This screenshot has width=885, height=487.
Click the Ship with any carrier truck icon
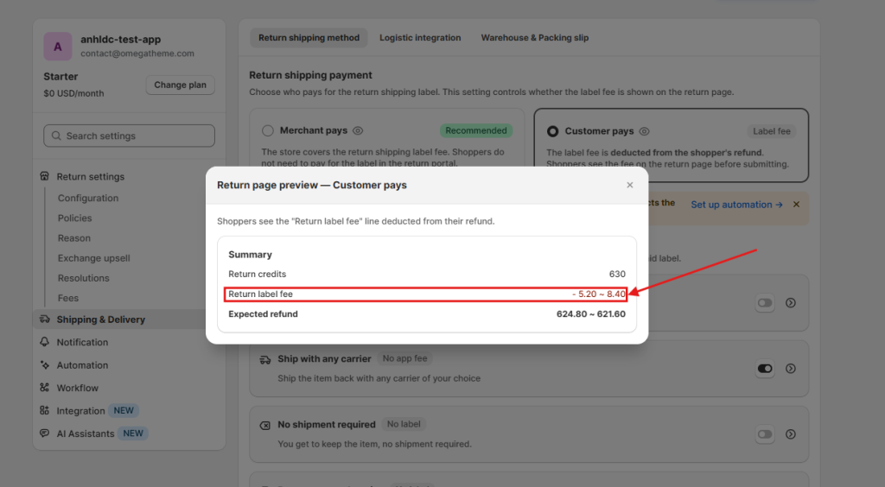point(264,359)
